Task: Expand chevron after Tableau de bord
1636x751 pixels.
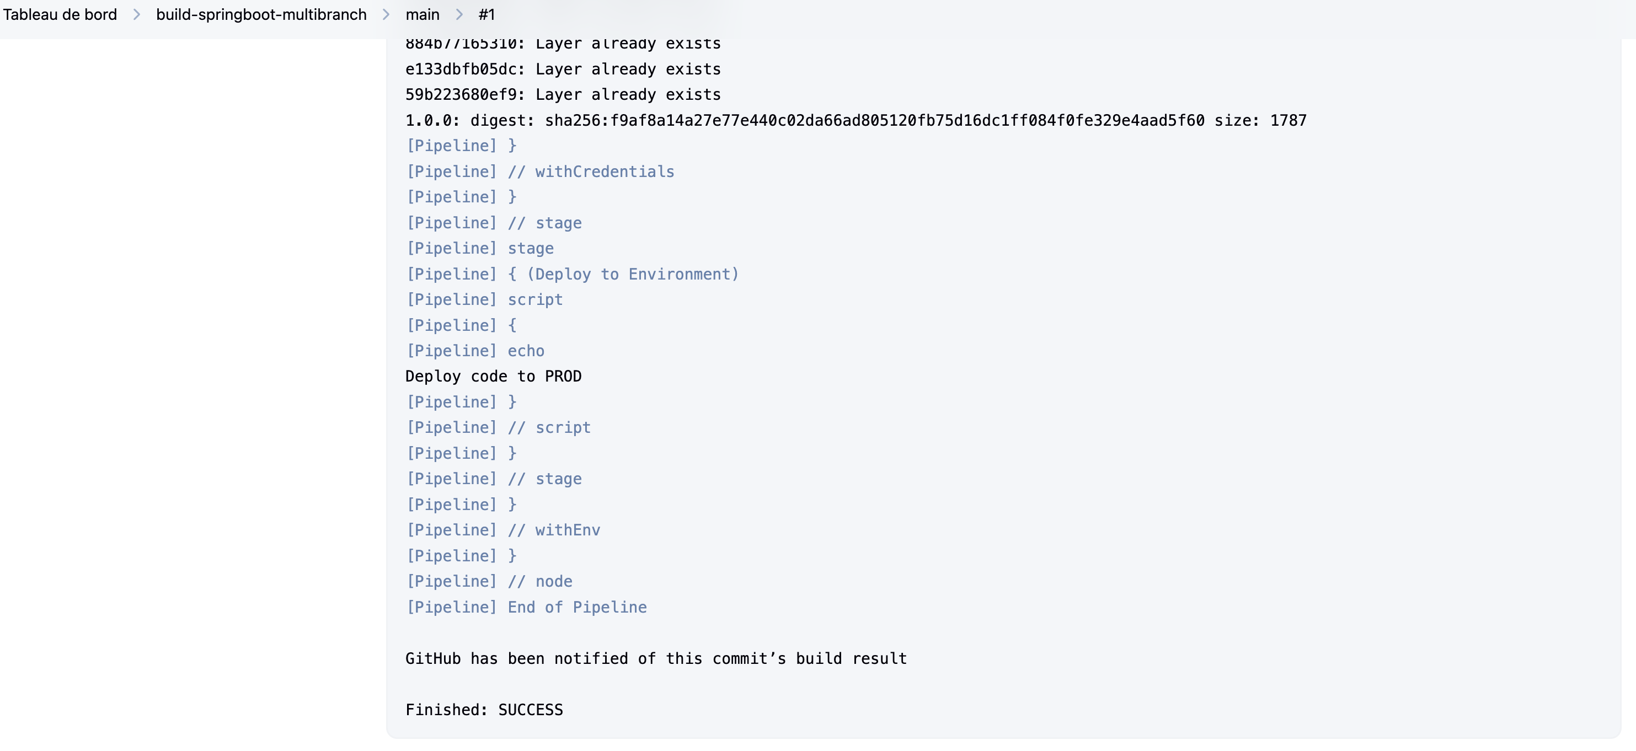Action: coord(137,14)
